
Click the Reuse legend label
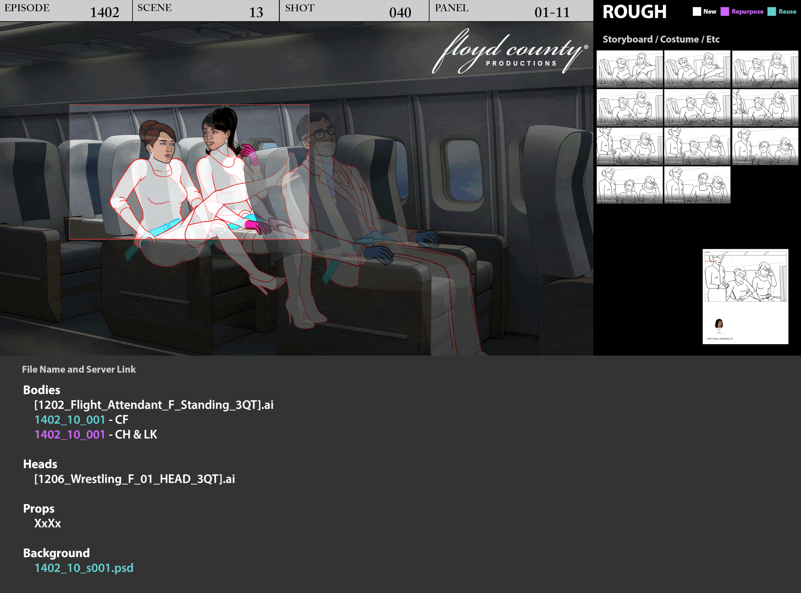click(787, 12)
